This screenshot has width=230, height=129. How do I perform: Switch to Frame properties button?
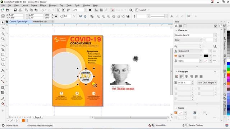point(185,26)
